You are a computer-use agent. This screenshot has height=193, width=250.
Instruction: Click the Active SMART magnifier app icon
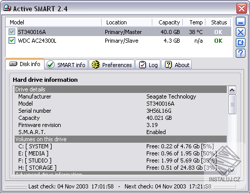[7, 8]
